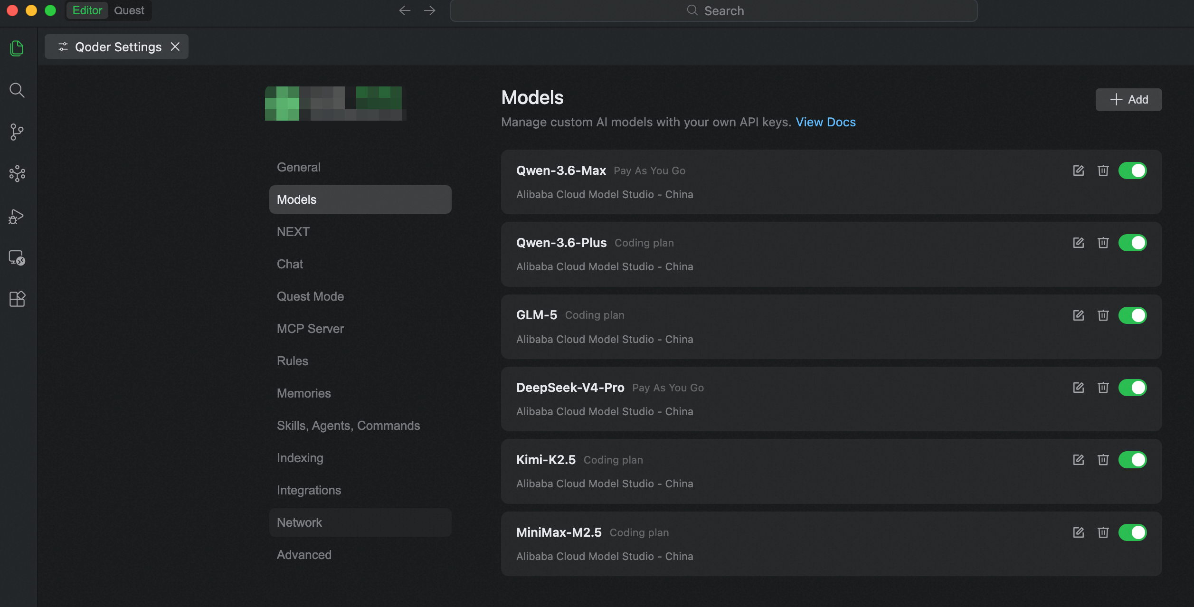Delete the GLM-5 model entry
Image resolution: width=1194 pixels, height=607 pixels.
[1103, 315]
